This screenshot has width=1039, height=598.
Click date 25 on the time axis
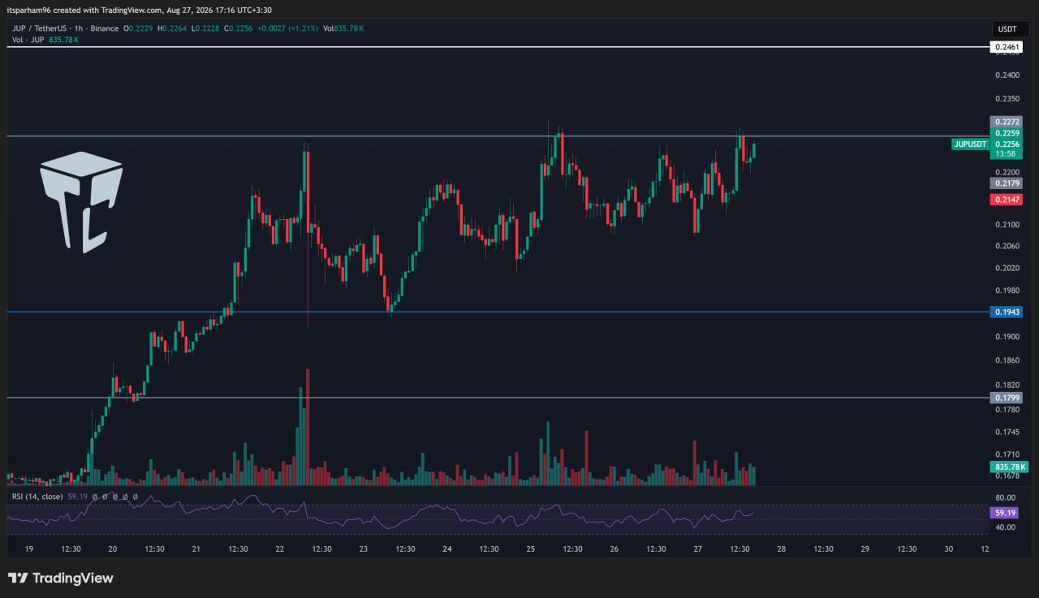click(x=531, y=549)
